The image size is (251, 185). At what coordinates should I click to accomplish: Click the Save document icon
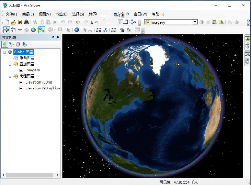(x=20, y=22)
